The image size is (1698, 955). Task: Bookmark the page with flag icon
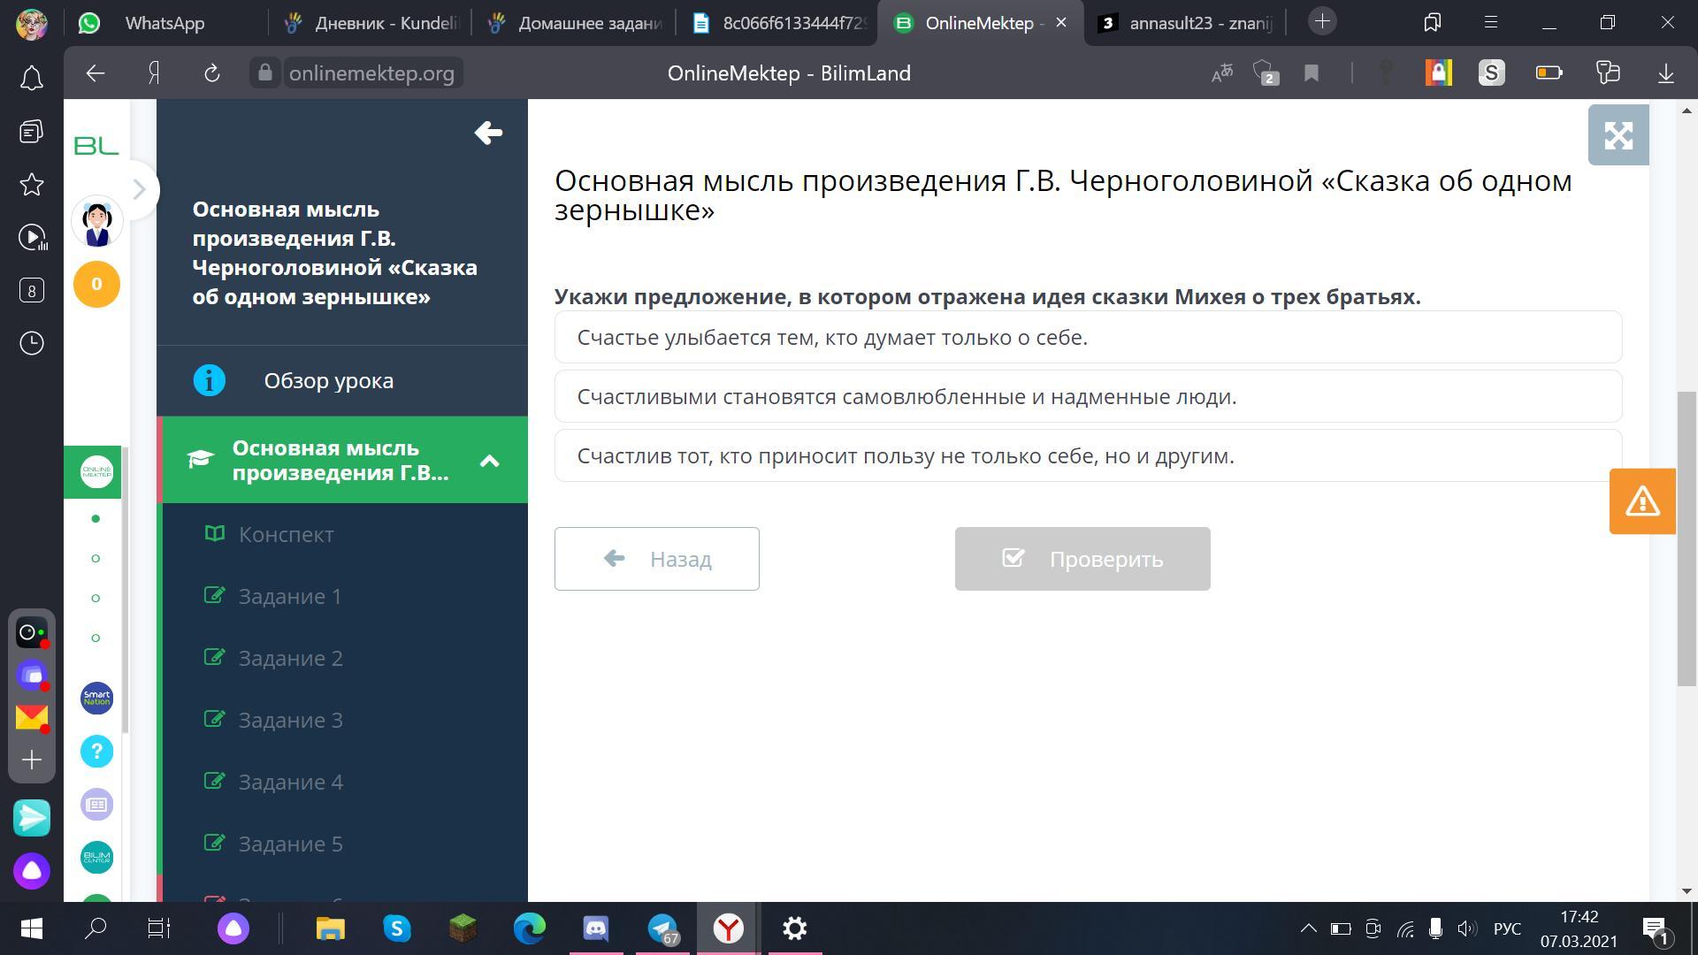click(1312, 73)
